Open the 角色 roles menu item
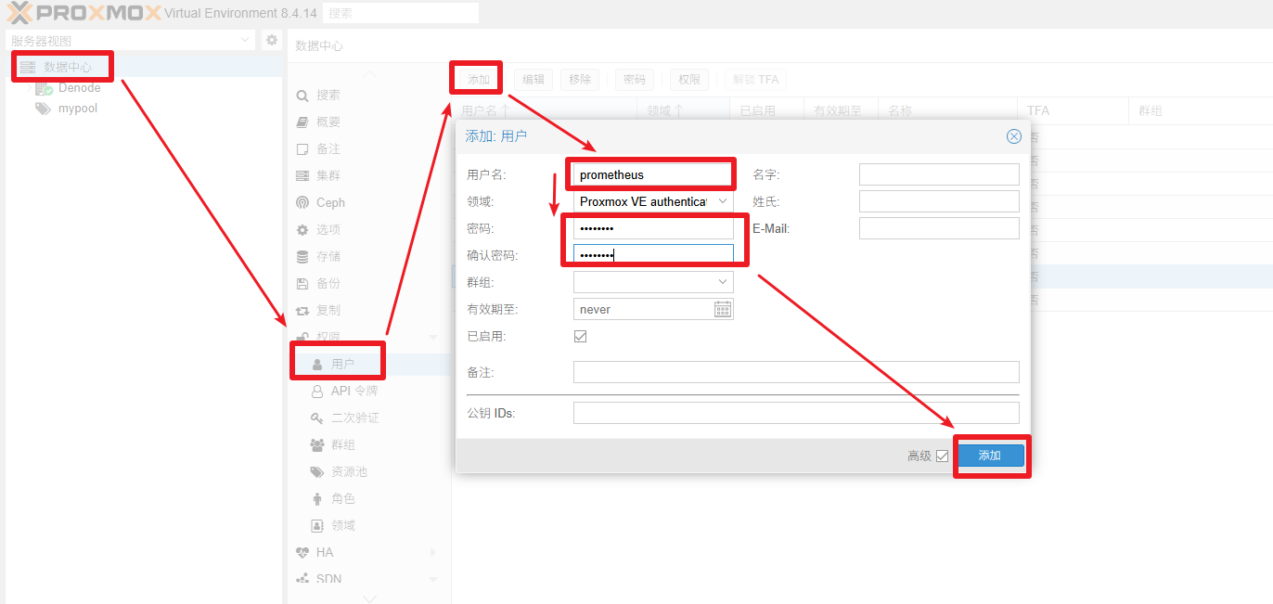1273x604 pixels. (x=342, y=499)
